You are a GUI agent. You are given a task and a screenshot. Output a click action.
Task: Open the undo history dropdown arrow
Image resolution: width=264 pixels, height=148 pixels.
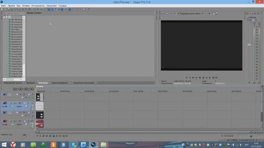coord(38,9)
